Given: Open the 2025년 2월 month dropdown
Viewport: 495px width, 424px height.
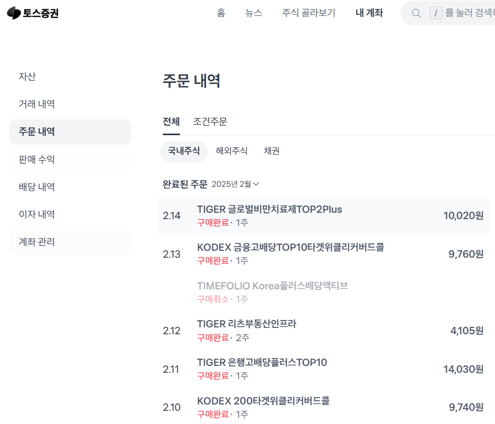Looking at the screenshot, I should click(235, 184).
